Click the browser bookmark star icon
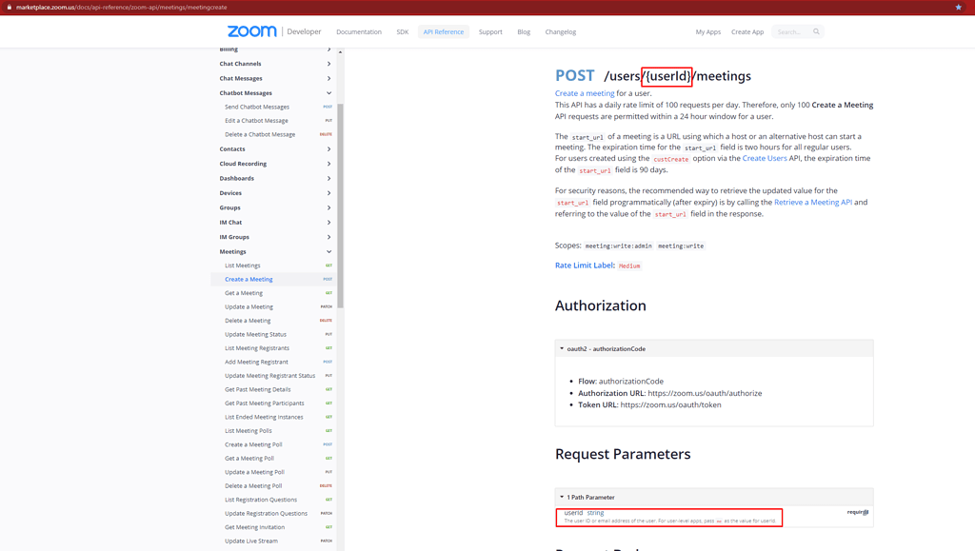 pos(957,7)
